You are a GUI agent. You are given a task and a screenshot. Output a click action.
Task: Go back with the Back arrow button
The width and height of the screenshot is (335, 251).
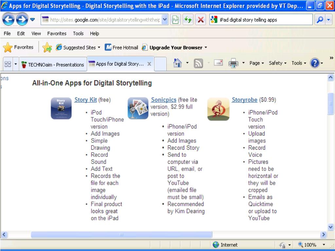tap(8, 20)
